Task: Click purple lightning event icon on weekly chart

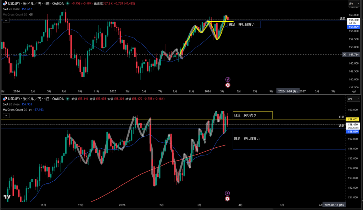Action: coord(228,79)
